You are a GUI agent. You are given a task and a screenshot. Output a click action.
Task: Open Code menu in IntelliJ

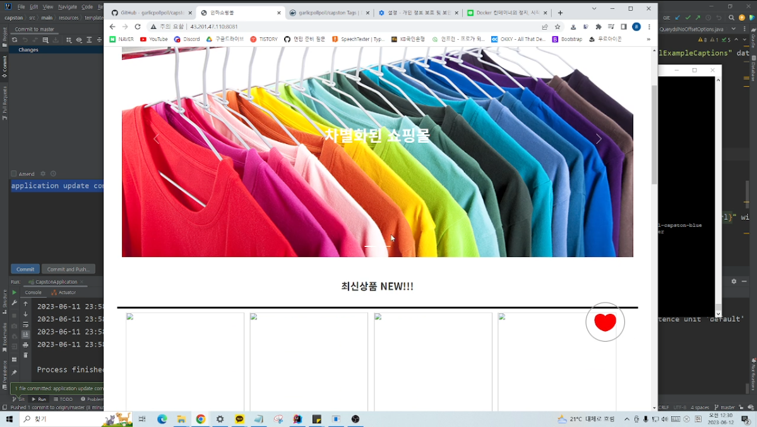[x=87, y=7]
